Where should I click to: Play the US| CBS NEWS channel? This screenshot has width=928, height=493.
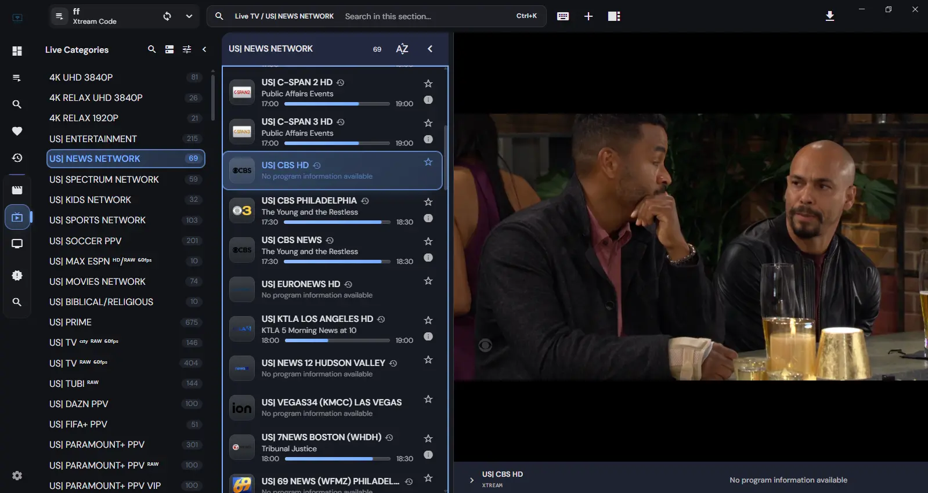pos(333,250)
